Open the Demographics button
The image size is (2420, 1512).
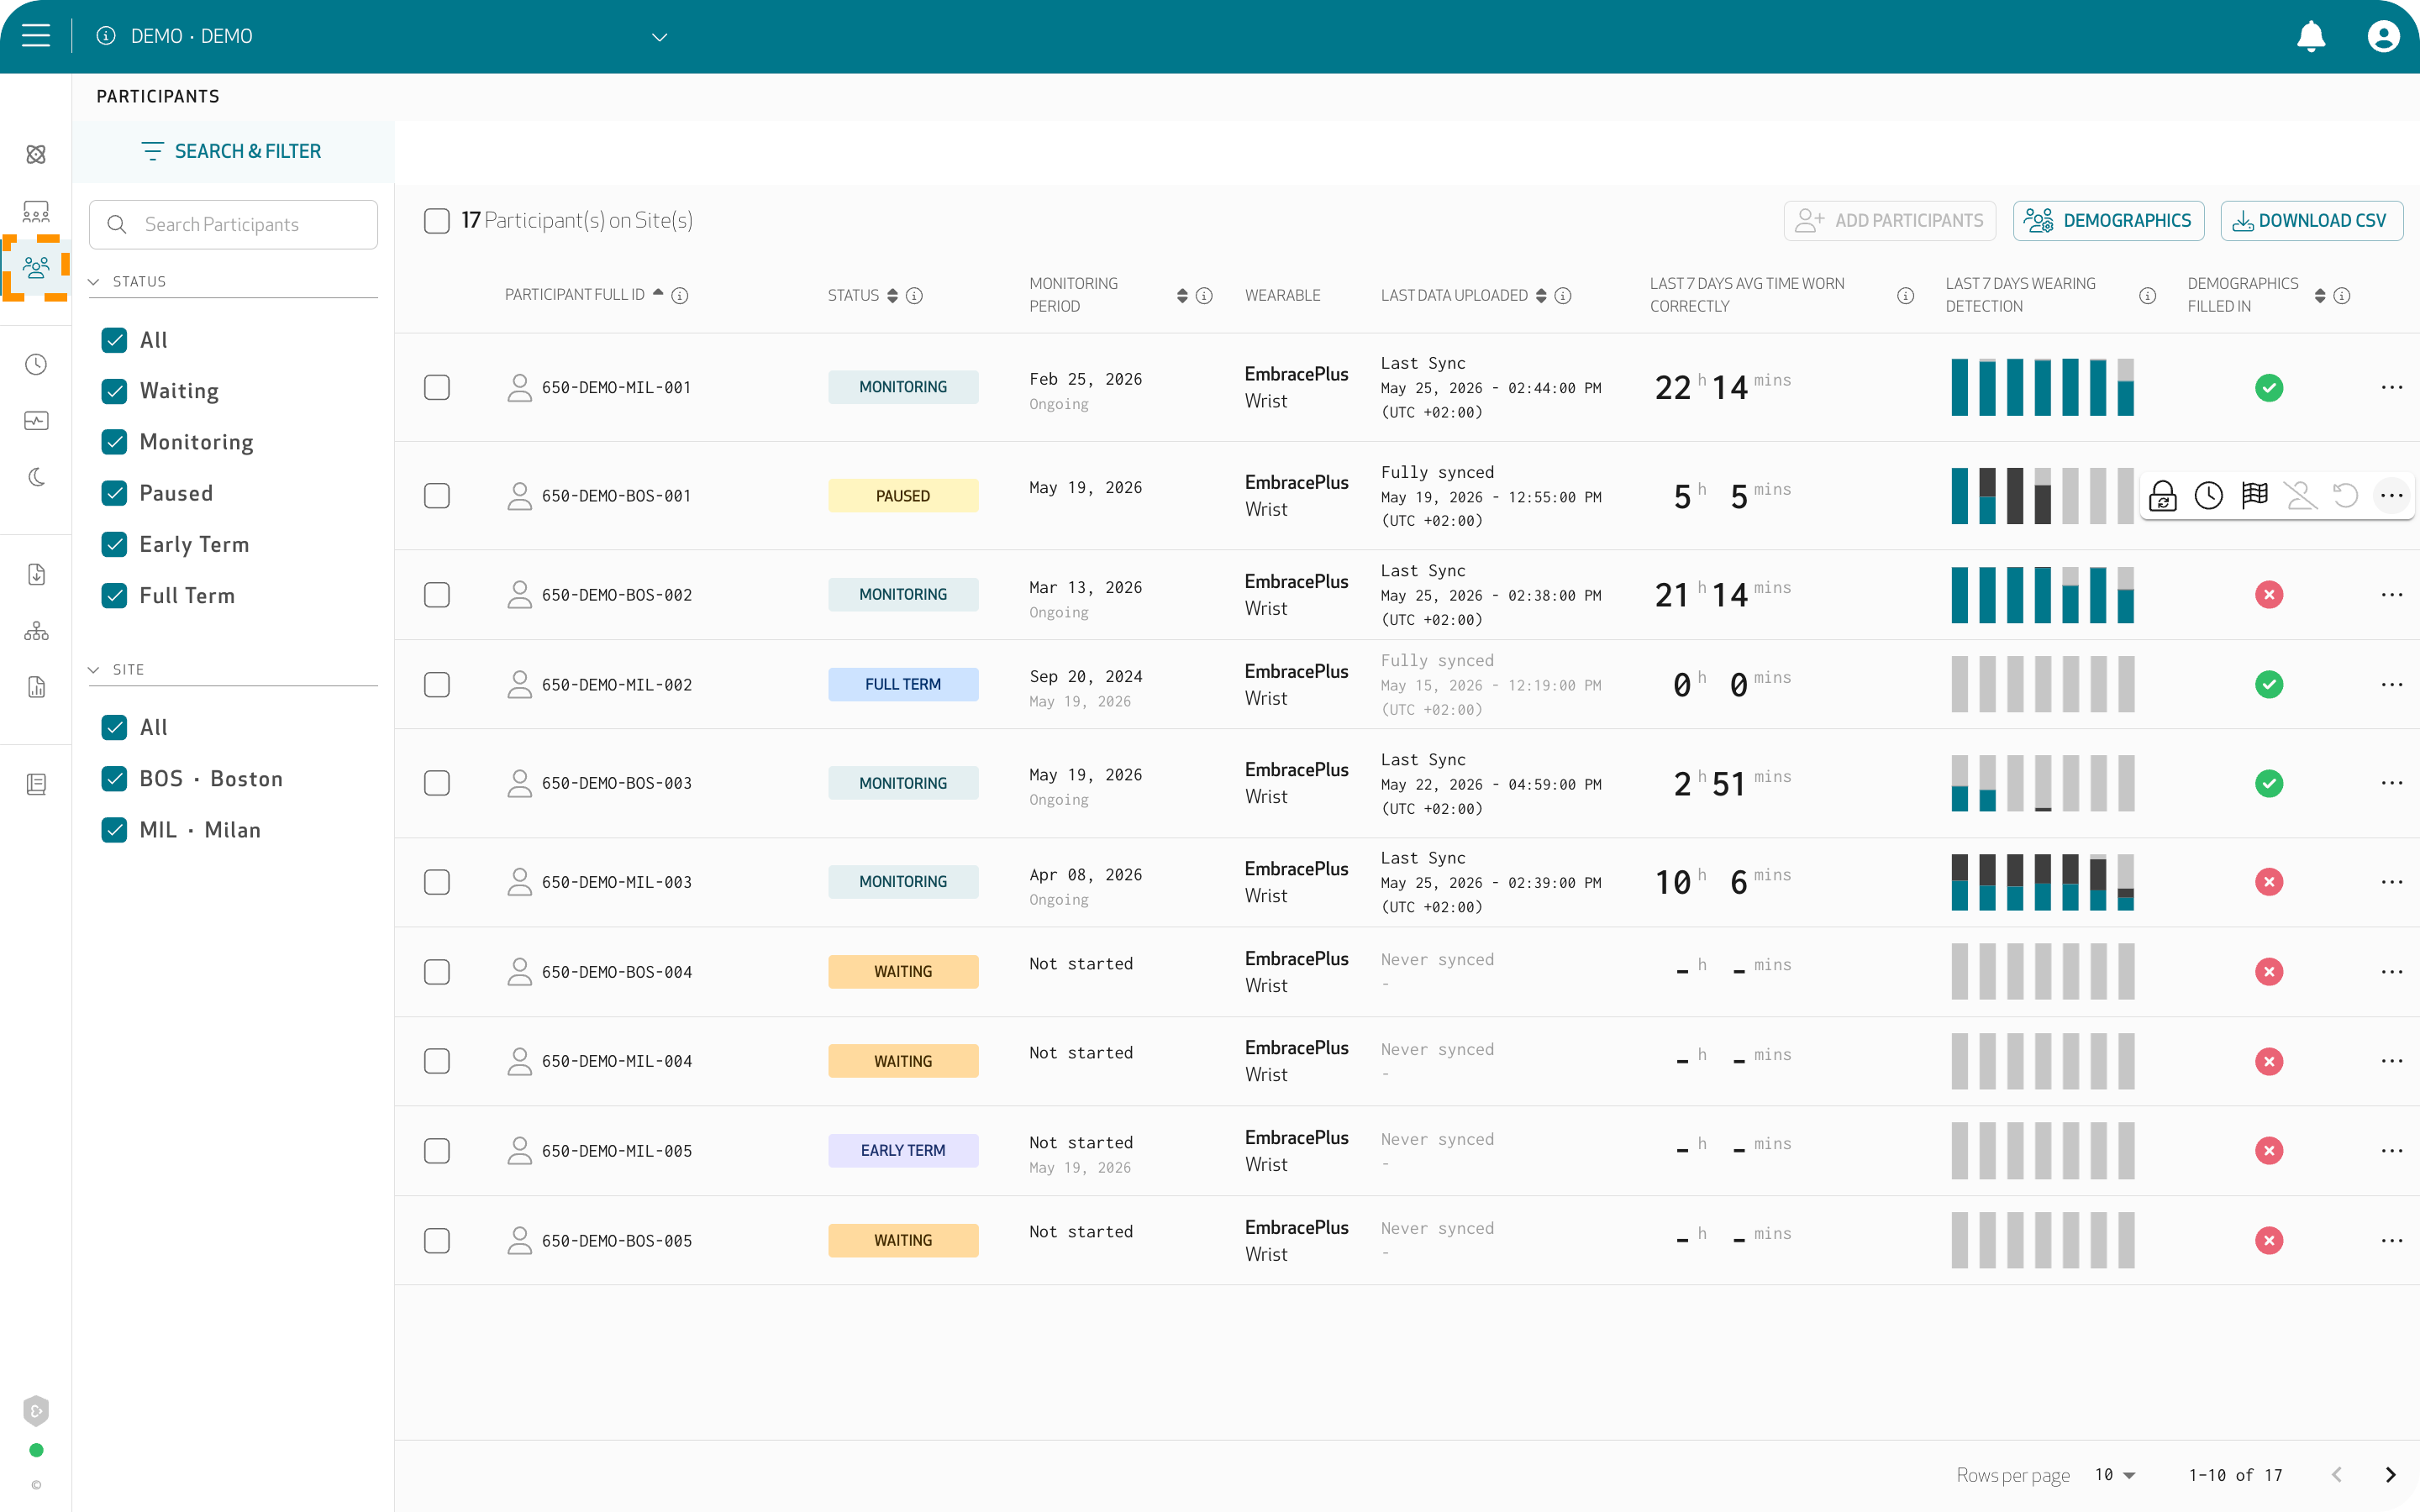(2108, 221)
